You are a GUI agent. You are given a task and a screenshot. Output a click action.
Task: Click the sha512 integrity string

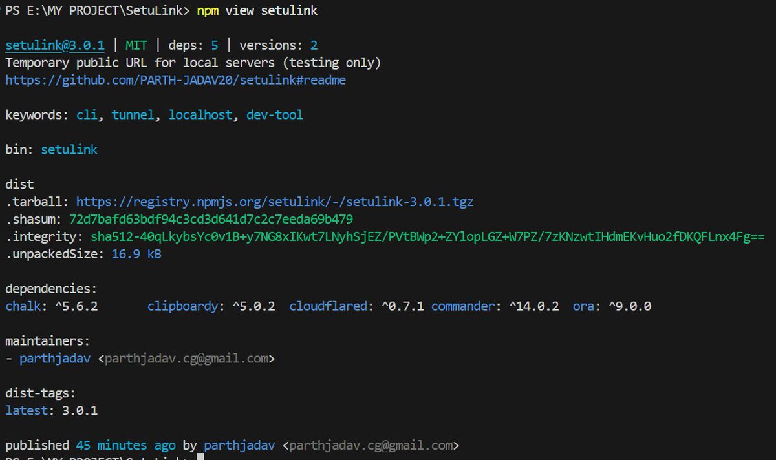click(428, 237)
